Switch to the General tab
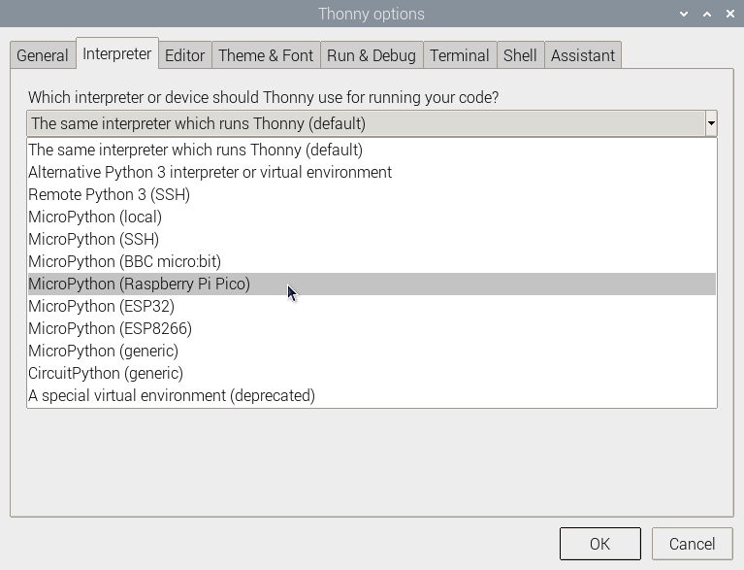Image resolution: width=744 pixels, height=570 pixels. tap(43, 55)
